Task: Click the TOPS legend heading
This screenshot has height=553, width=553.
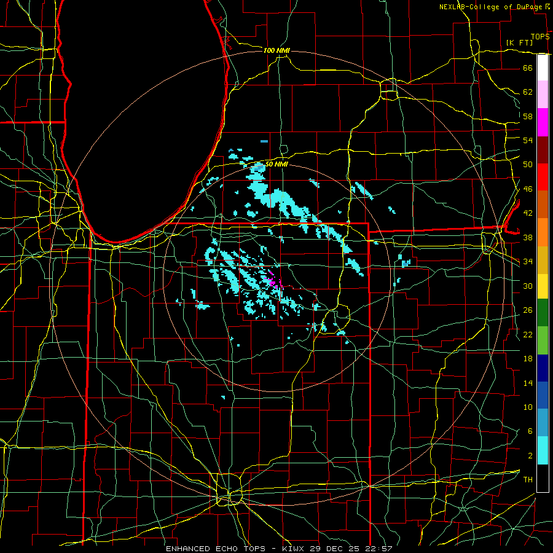Action: click(x=540, y=37)
